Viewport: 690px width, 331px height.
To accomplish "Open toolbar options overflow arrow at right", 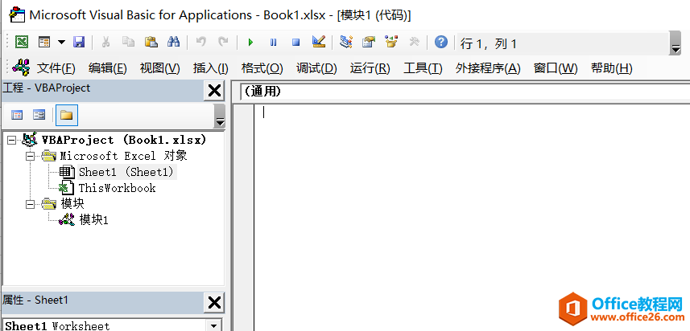I will (676, 43).
